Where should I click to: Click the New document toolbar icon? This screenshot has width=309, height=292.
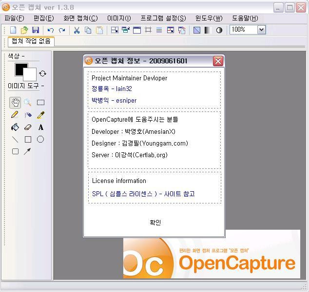click(13, 30)
